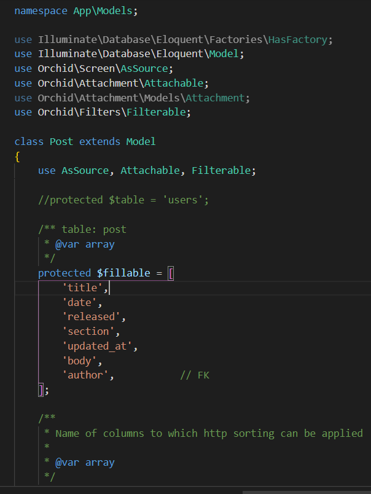371x494 pixels.
Task: Click the 'date' array entry
Action: point(82,303)
